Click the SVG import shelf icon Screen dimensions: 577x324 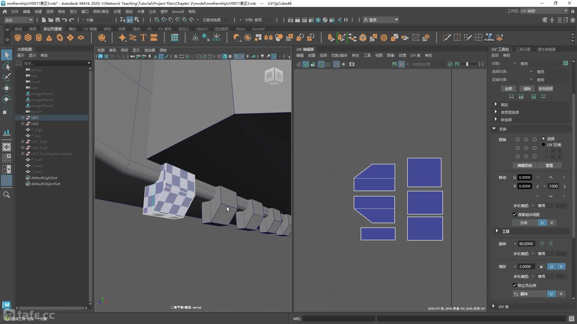tap(154, 38)
